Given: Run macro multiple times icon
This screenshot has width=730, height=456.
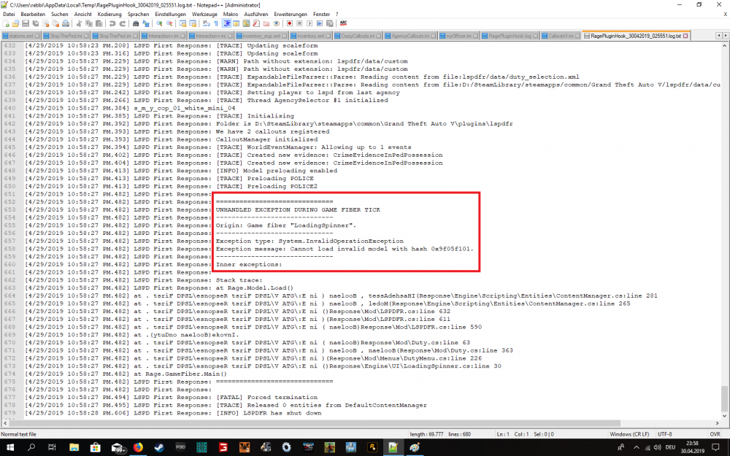Looking at the screenshot, I should (320, 23).
